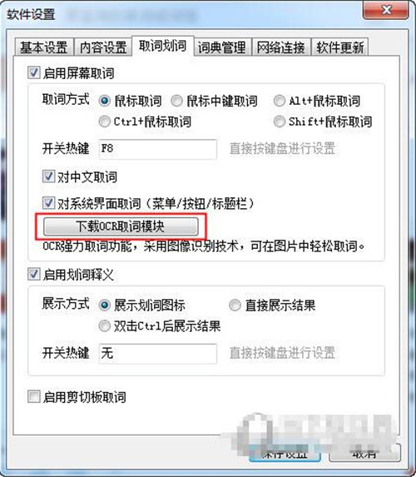
Task: Pick the Shift+鼠标取词 radio option
Action: pyautogui.click(x=280, y=122)
